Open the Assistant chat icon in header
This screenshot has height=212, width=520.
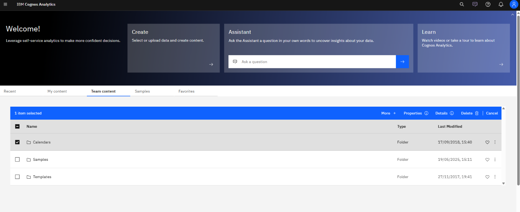pyautogui.click(x=475, y=4)
